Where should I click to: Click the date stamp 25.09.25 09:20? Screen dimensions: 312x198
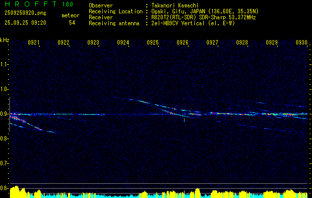click(x=25, y=23)
